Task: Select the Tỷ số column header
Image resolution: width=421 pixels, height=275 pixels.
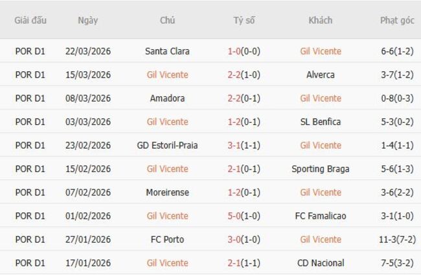Action: 244,20
